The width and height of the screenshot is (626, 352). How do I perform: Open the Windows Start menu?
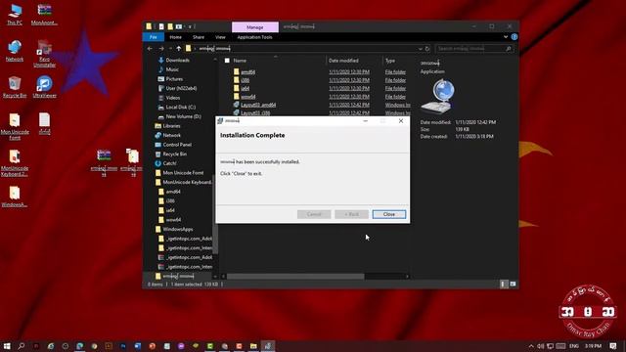pos(7,346)
